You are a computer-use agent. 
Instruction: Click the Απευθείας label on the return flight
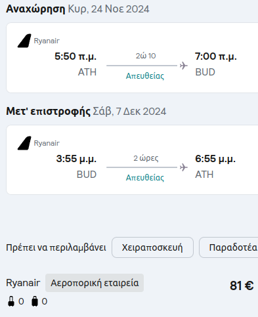(145, 177)
